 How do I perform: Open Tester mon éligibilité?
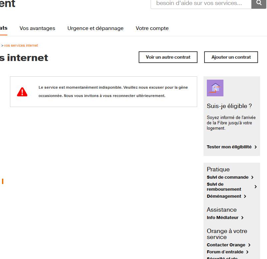pos(229,147)
